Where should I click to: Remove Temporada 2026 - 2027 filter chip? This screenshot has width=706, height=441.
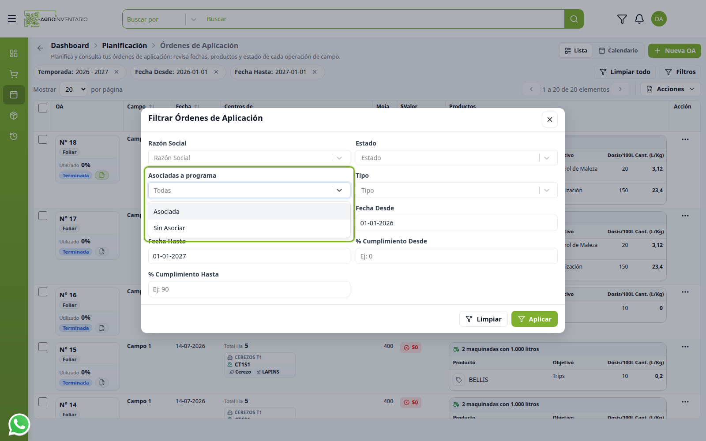pyautogui.click(x=116, y=72)
